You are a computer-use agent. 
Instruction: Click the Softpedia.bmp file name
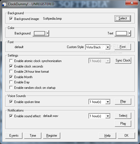point(52,19)
